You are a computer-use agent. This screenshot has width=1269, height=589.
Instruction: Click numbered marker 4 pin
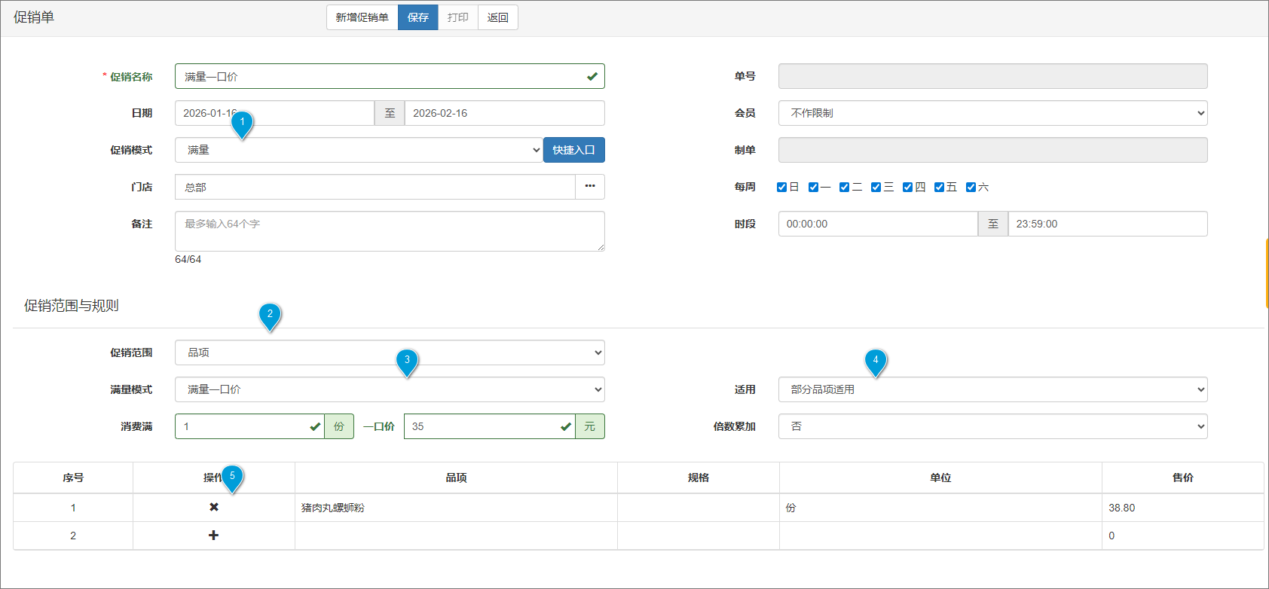click(x=875, y=362)
